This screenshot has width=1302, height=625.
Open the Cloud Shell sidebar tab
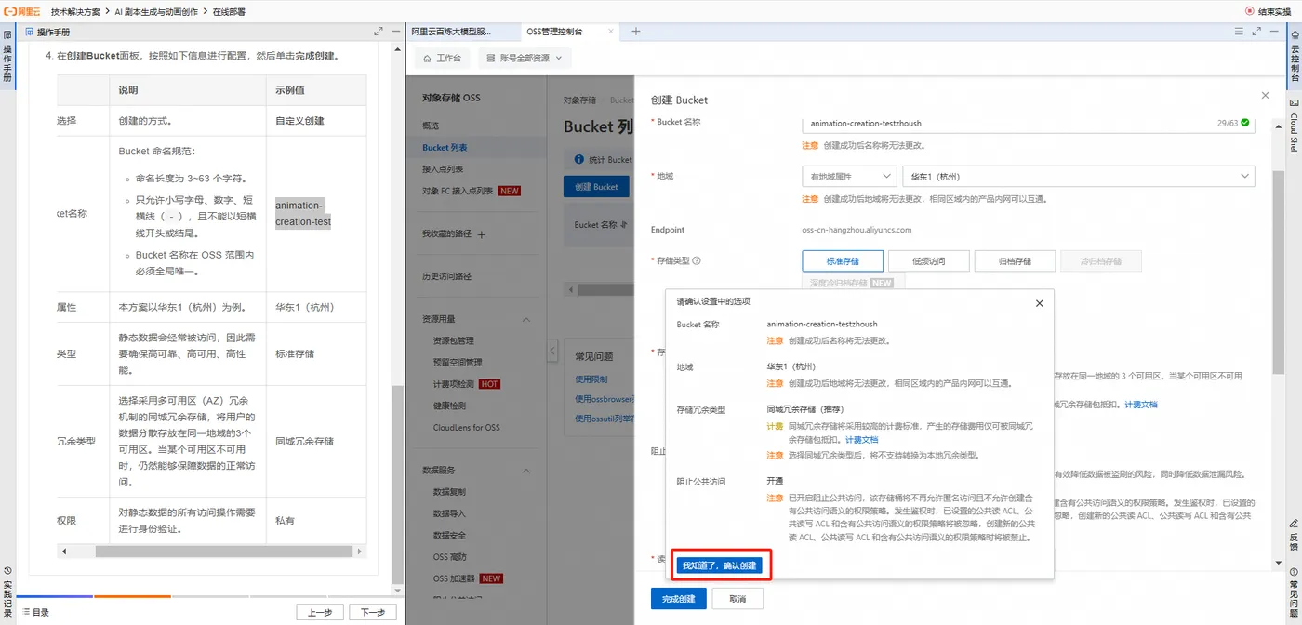point(1294,126)
